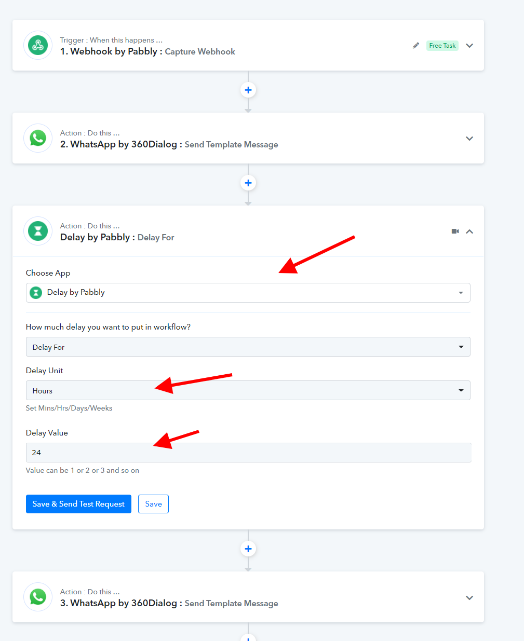Click the Delay Value input field
The image size is (524, 641).
click(x=248, y=453)
